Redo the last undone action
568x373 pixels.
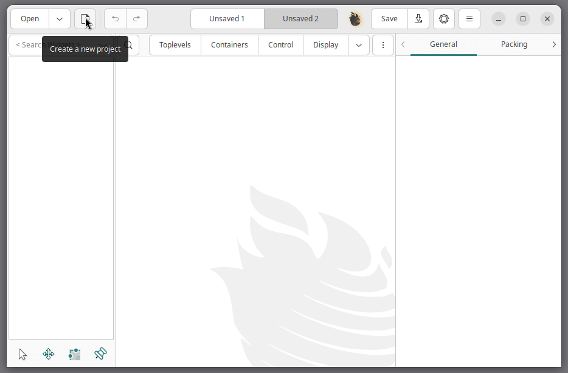coord(137,19)
